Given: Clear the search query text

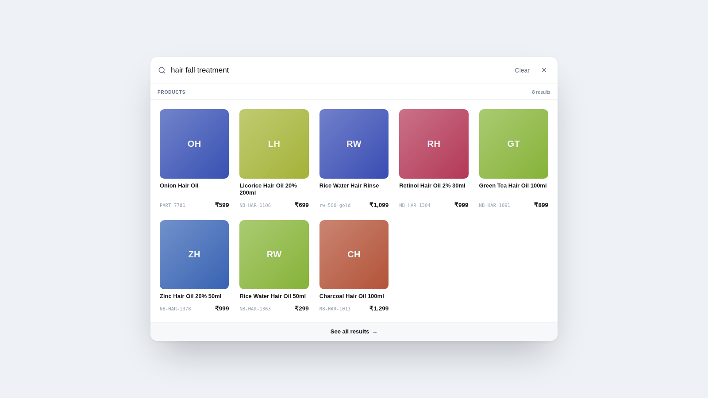Looking at the screenshot, I should tap(522, 70).
